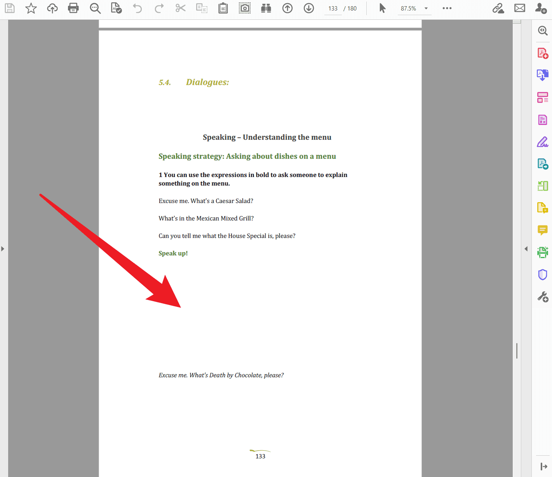Screen dimensions: 552x477
Task: Open the Create PDF tool in sidebar
Action: coord(543,53)
